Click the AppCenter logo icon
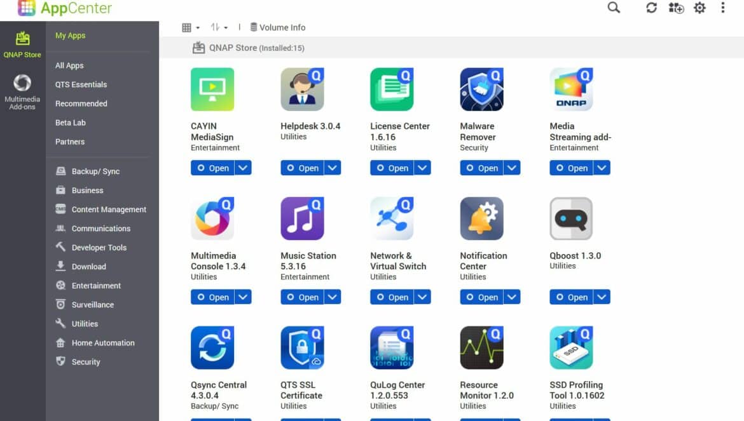The height and width of the screenshot is (421, 744). (x=27, y=8)
